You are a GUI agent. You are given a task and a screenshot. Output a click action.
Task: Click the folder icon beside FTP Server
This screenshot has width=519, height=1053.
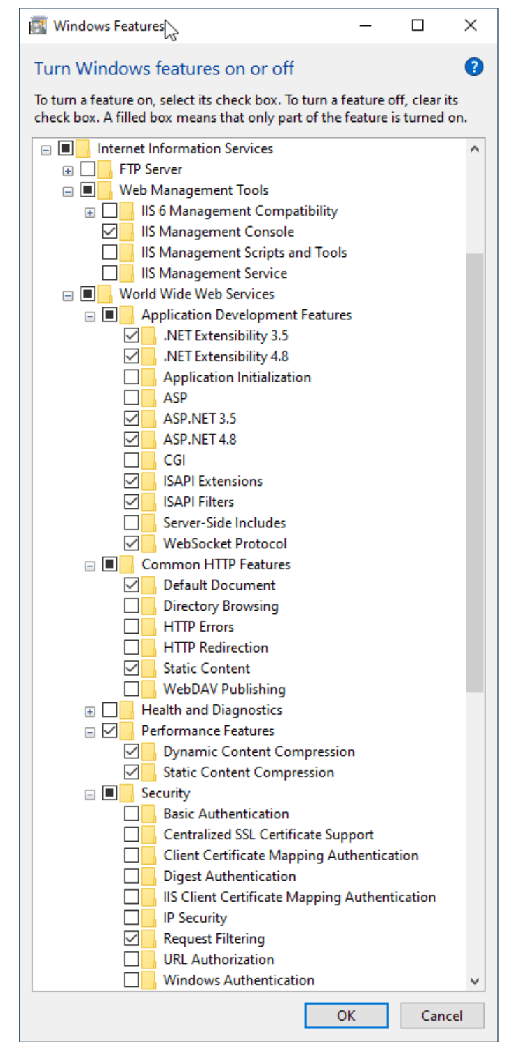(x=105, y=169)
